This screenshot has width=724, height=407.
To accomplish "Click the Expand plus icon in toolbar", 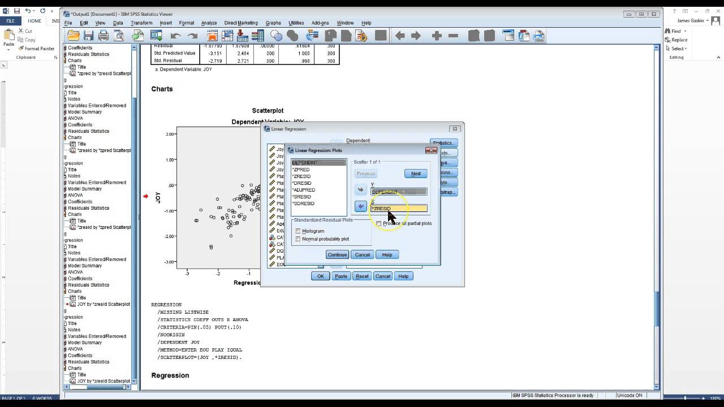I will click(x=437, y=36).
